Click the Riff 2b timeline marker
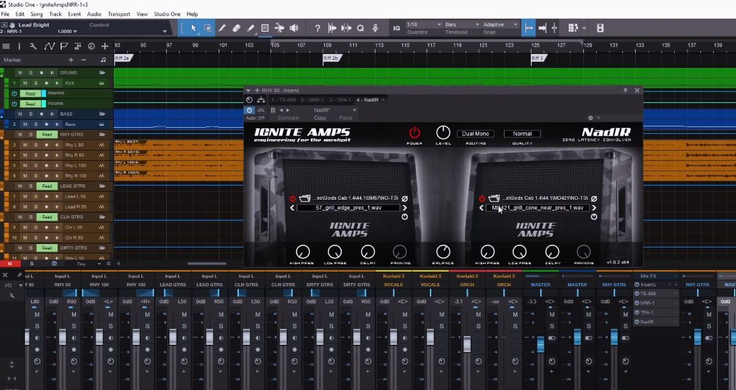 [x=331, y=58]
